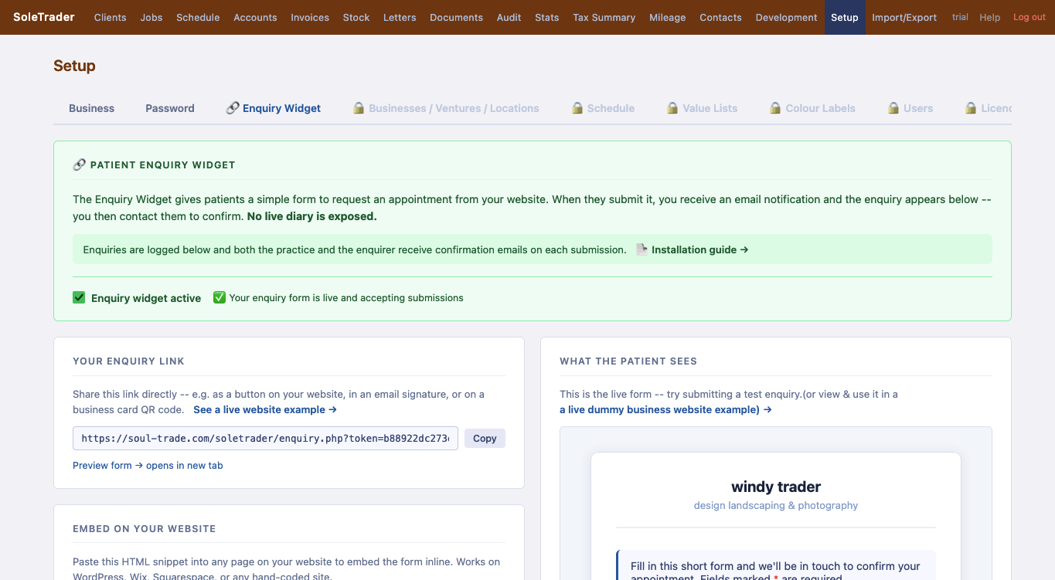This screenshot has height=580, width=1055.
Task: Open the Installation guide link
Action: (699, 249)
